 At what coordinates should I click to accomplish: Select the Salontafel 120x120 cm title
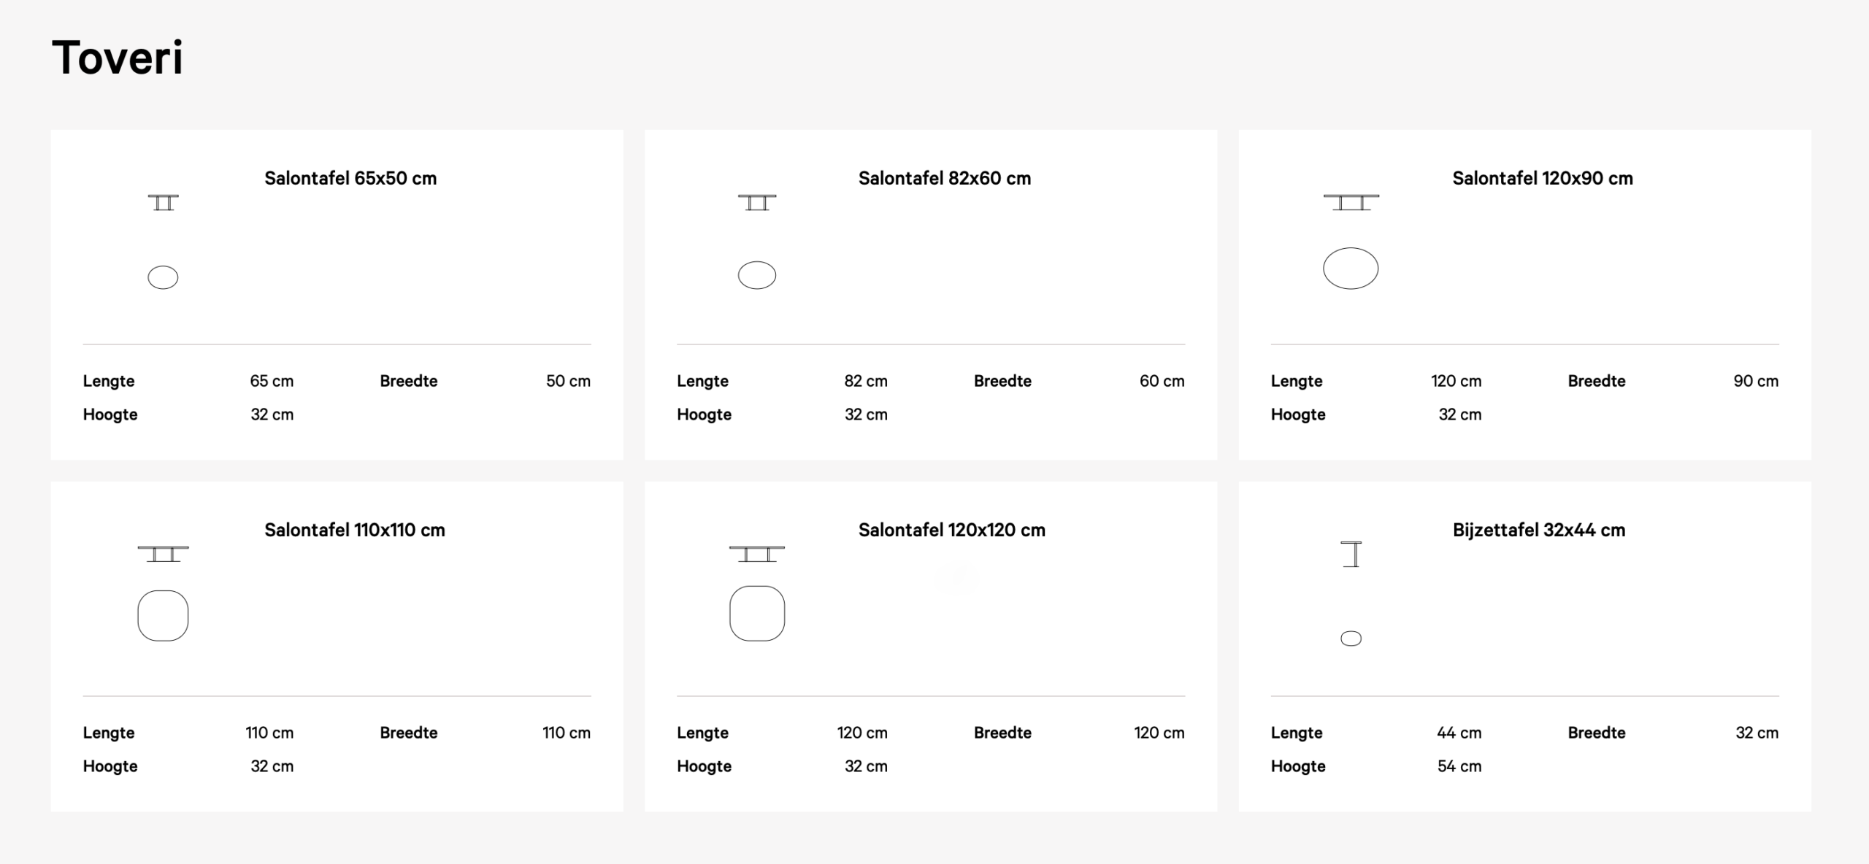pyautogui.click(x=951, y=530)
